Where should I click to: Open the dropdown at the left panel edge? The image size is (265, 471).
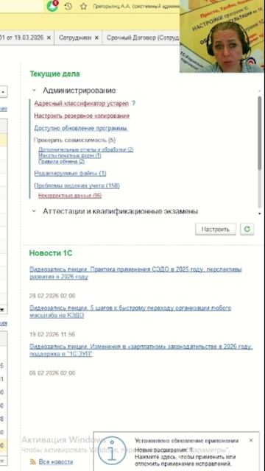coord(3,92)
